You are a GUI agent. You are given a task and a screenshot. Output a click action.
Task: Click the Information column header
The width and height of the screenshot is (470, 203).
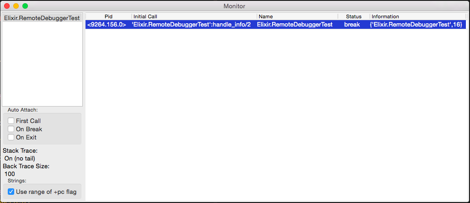(417, 16)
